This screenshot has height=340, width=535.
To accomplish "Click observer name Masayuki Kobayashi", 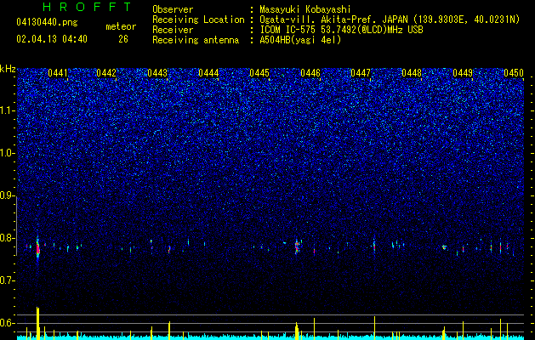I will pyautogui.click(x=304, y=9).
